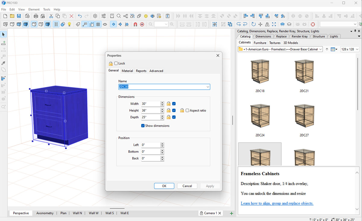Screen dimensions: 362x221
Task: Click the eyedropper tool in left sidebar
Action: tap(4, 63)
